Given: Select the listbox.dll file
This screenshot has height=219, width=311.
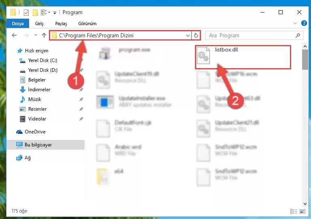Looking at the screenshot, I should click(243, 57).
